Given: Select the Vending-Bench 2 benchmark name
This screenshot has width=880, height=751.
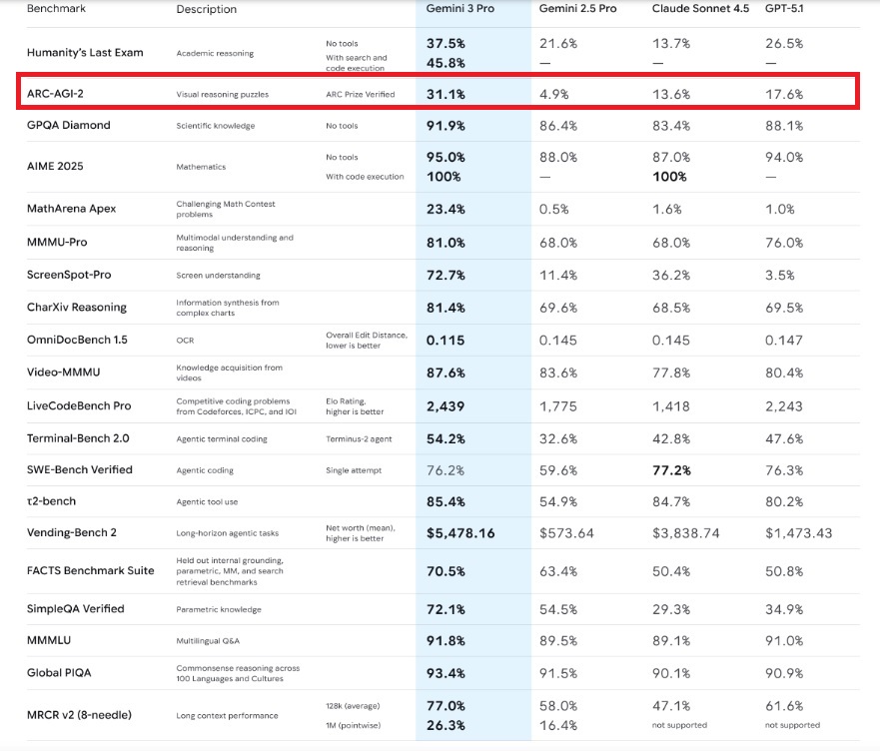Looking at the screenshot, I should click(x=72, y=532).
